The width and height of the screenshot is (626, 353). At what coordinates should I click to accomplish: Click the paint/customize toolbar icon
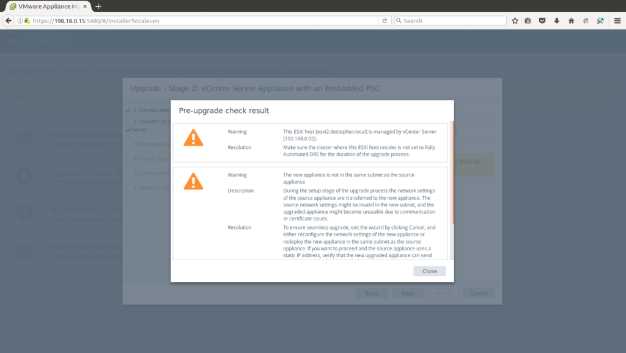point(586,21)
